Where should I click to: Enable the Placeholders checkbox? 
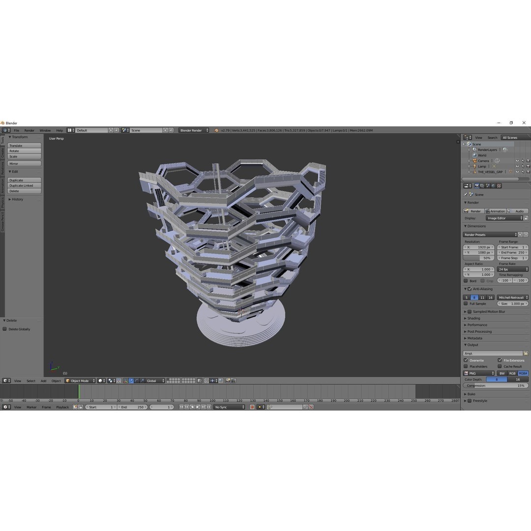pyautogui.click(x=466, y=366)
